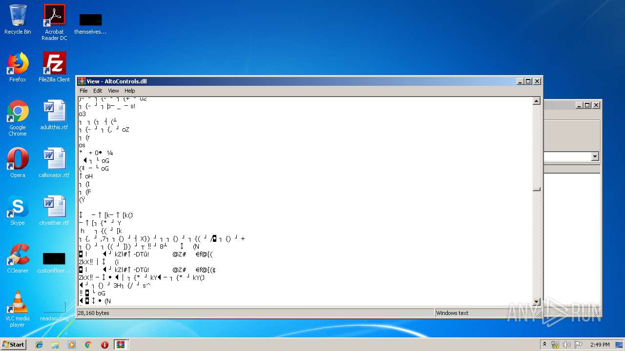Viewport: 625px width, 351px height.
Task: Open the Action Center flag icon
Action: (x=579, y=345)
